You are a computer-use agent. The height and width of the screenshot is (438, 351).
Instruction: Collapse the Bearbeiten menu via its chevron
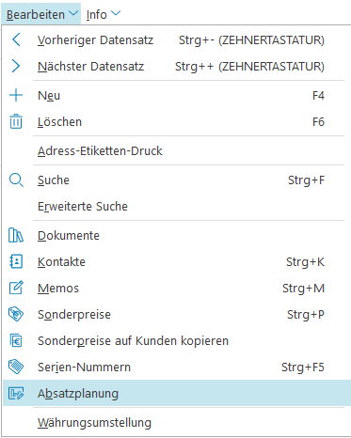[73, 13]
